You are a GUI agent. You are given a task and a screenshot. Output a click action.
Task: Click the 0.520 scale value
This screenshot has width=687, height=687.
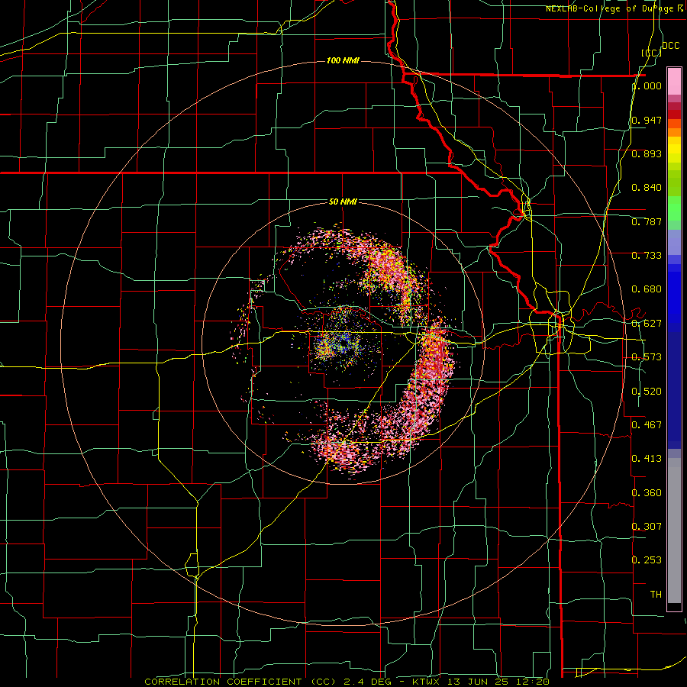pyautogui.click(x=647, y=392)
